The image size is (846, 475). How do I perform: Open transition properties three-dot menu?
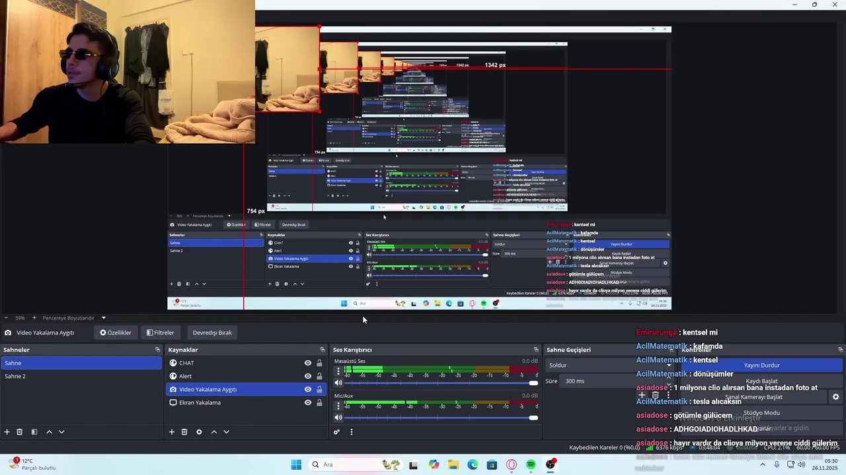(668, 395)
